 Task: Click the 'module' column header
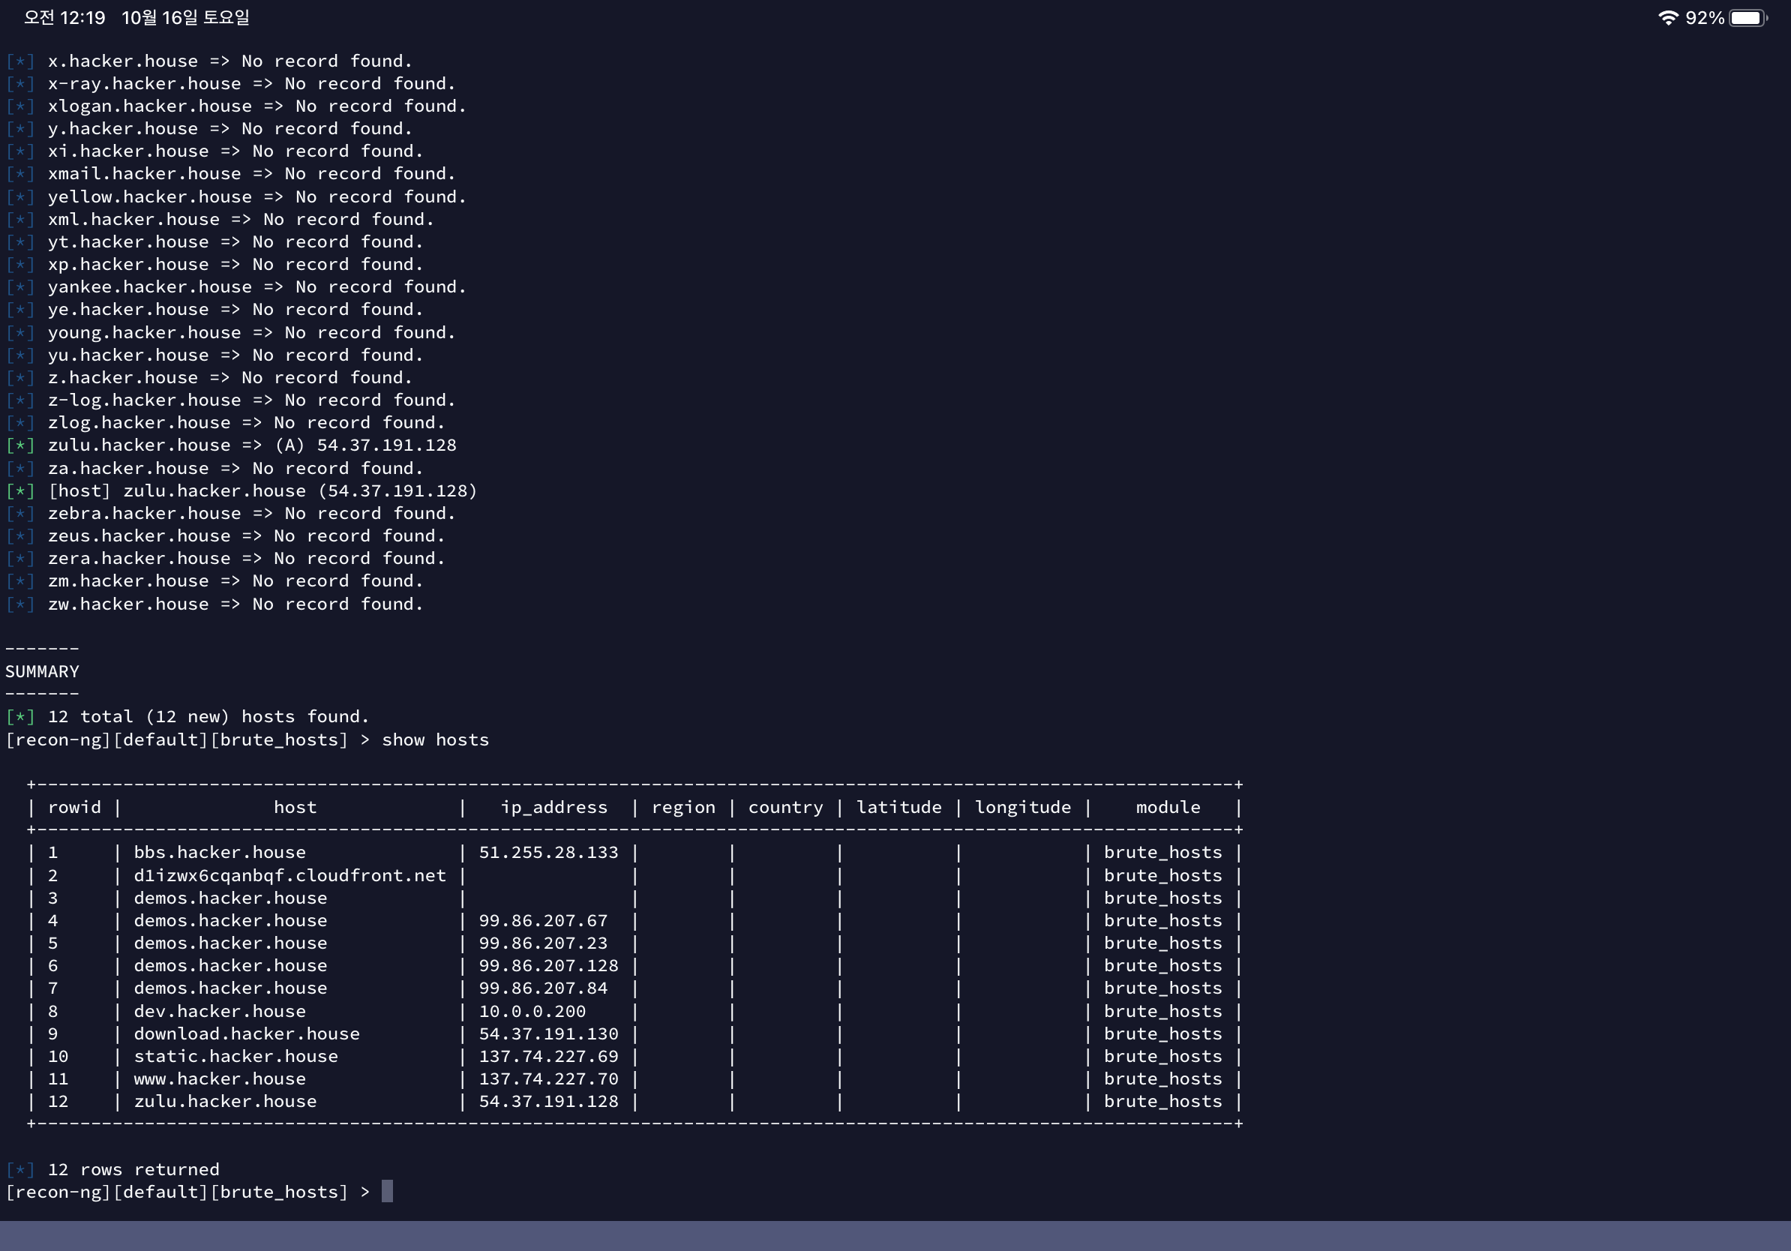(x=1168, y=807)
